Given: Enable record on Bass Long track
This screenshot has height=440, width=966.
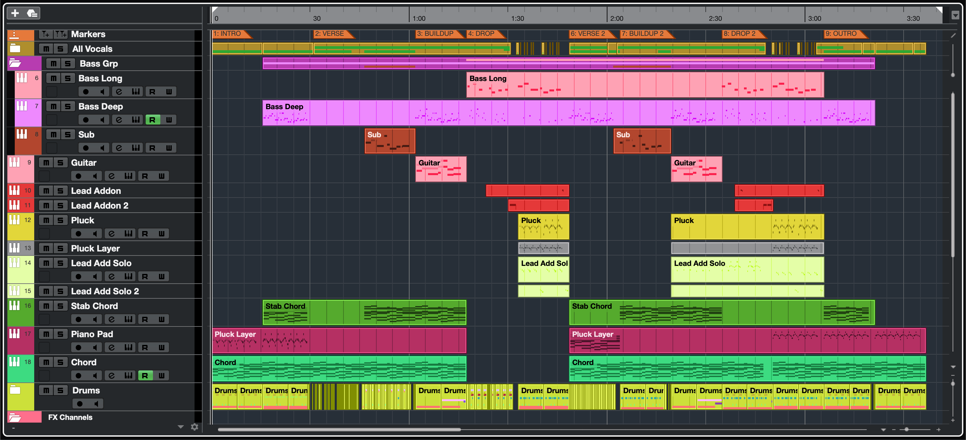Looking at the screenshot, I should [86, 92].
